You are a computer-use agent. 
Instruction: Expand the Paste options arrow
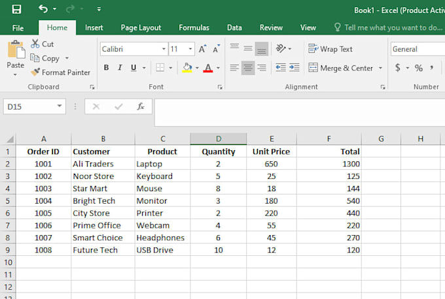click(x=15, y=74)
